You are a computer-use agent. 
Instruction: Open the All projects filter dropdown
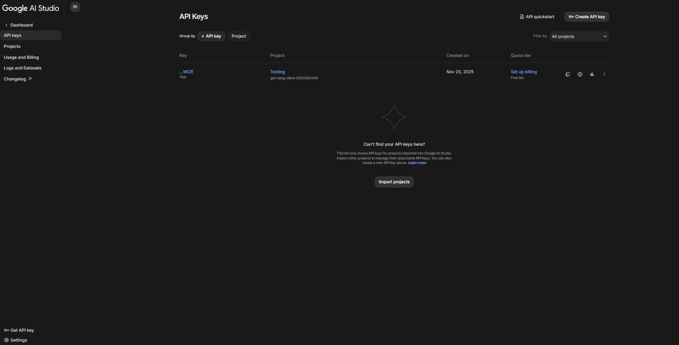pyautogui.click(x=579, y=36)
